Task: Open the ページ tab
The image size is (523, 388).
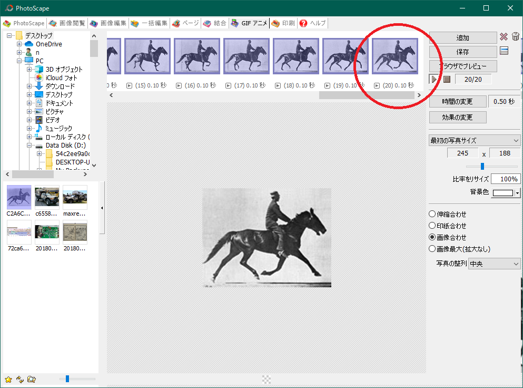Action: tap(185, 23)
